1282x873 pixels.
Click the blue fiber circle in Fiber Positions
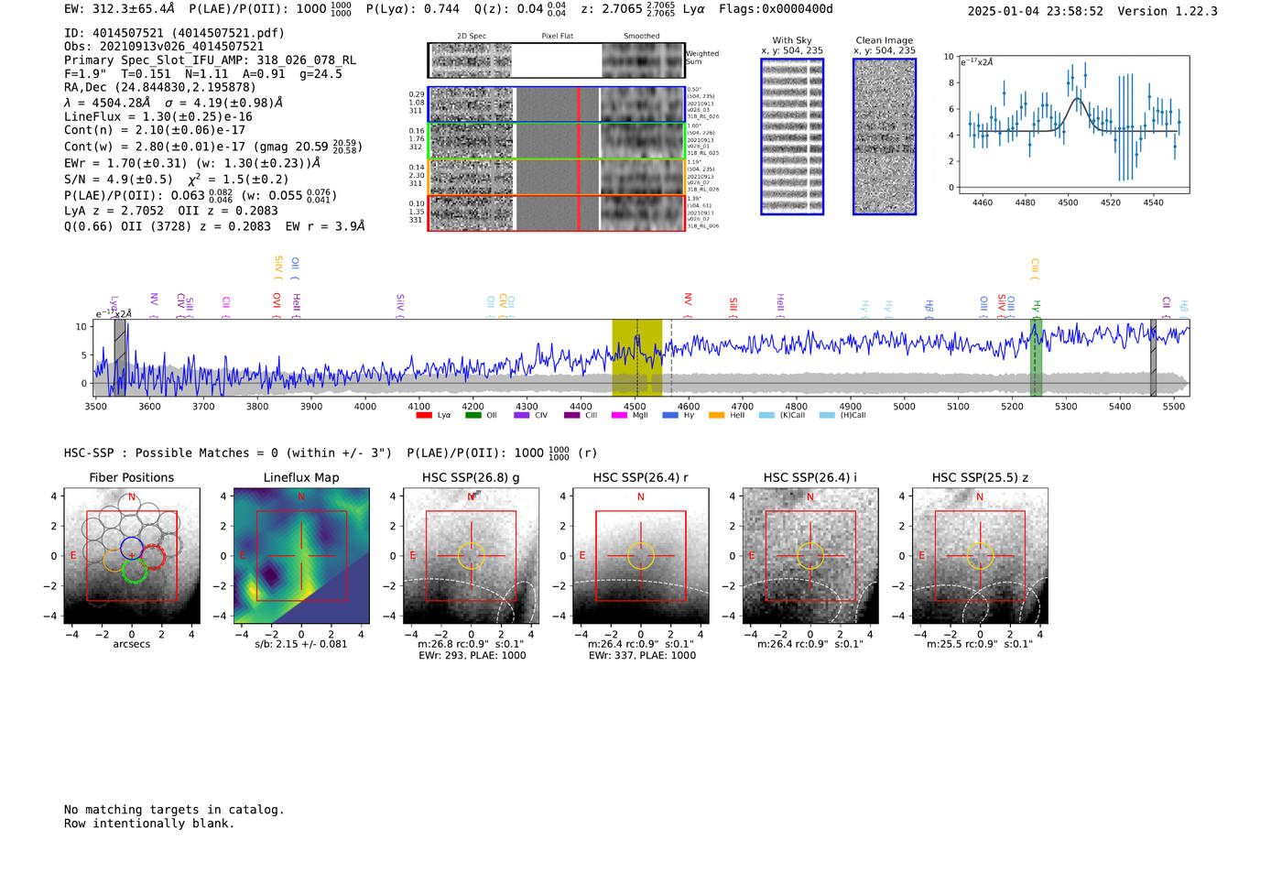coord(132,548)
